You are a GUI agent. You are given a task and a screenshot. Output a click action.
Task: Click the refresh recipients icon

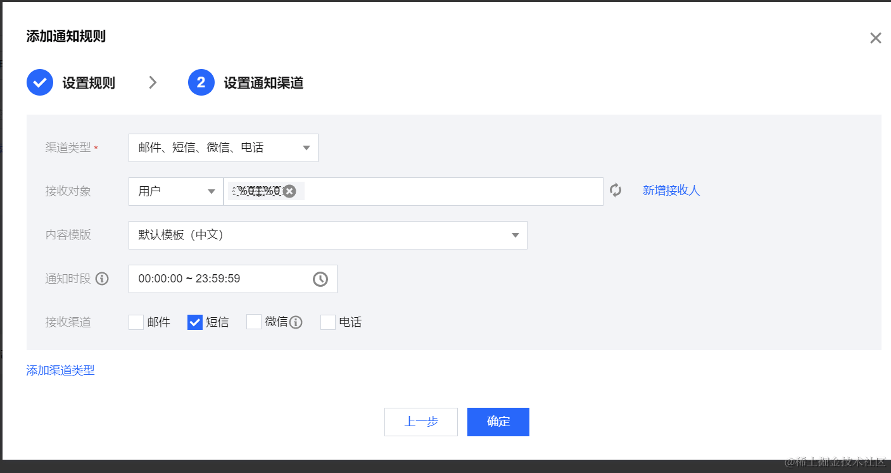[x=616, y=191]
